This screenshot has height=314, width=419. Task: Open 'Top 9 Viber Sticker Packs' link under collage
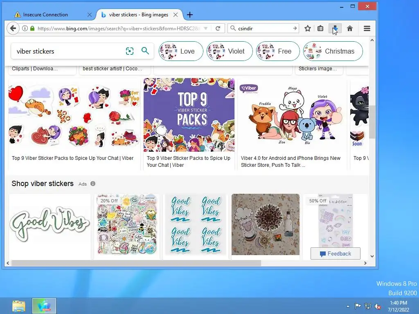tap(72, 158)
